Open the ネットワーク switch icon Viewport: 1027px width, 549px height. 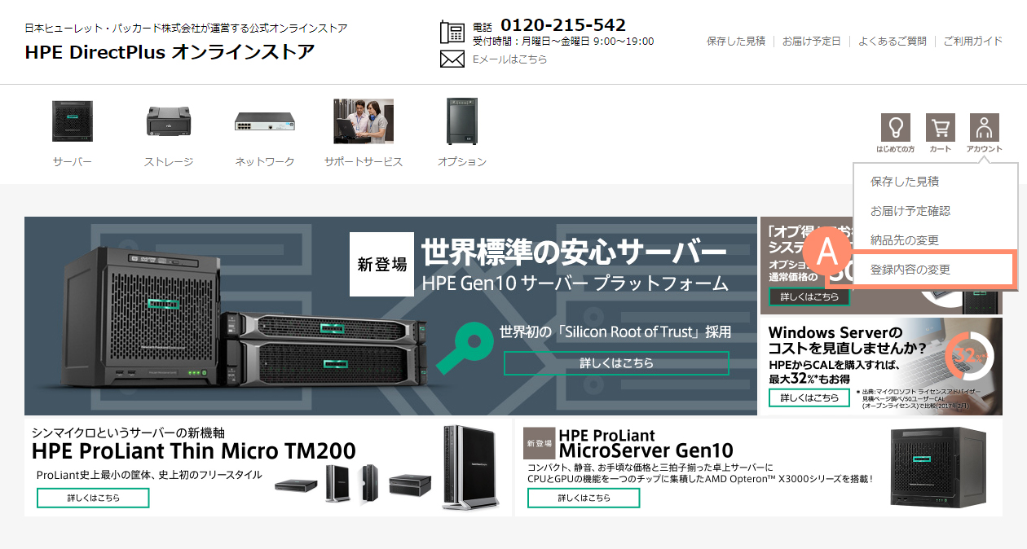coord(265,121)
